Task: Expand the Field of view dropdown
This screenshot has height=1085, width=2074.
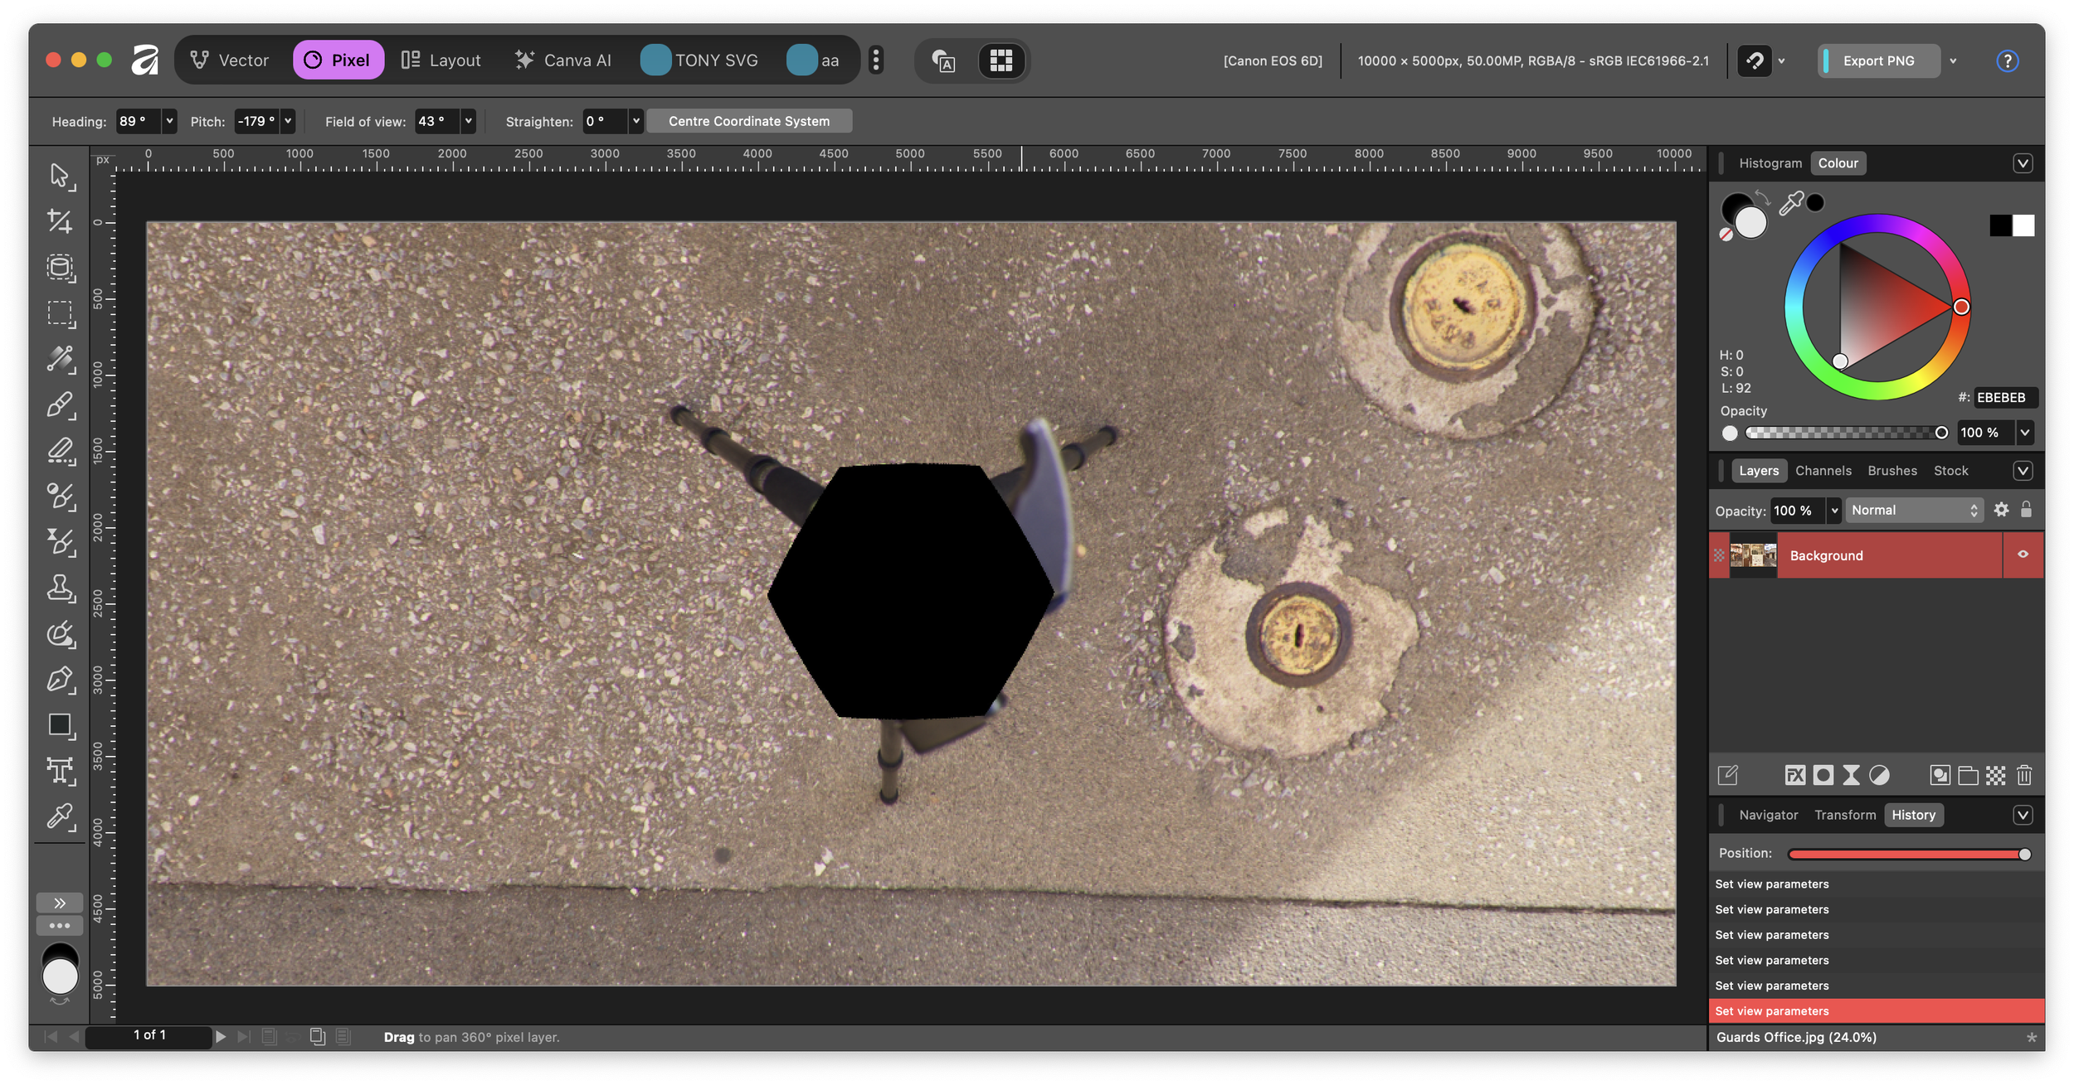Action: pos(468,121)
